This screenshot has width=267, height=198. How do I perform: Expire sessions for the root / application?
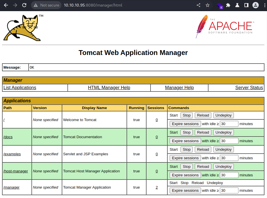185,124
